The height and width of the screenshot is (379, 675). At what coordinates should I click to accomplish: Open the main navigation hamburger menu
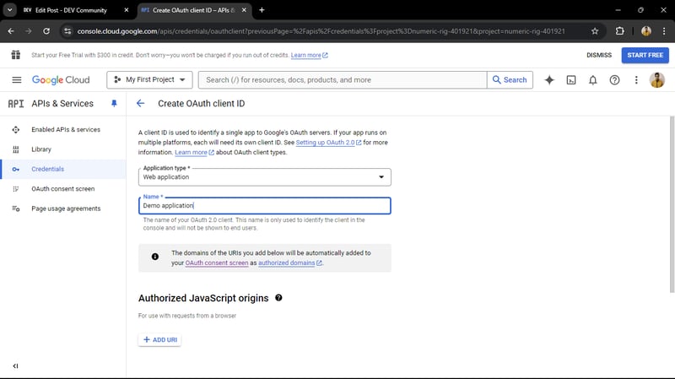pos(17,79)
